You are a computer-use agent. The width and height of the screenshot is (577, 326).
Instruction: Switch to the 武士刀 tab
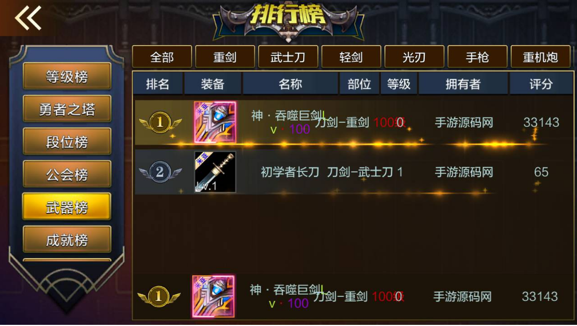[288, 57]
